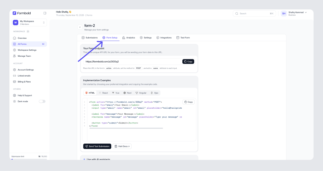The image size is (323, 171).
Task: Open Account Settings
Action: pyautogui.click(x=29, y=70)
